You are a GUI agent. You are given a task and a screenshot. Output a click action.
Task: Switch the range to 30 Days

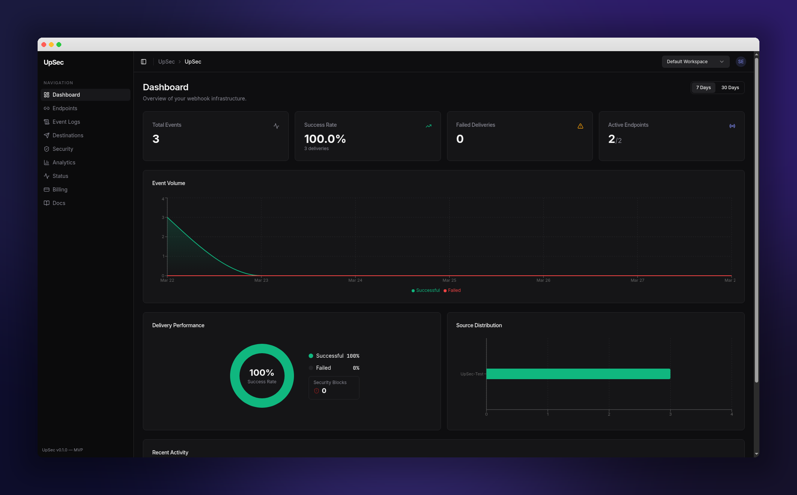[730, 88]
